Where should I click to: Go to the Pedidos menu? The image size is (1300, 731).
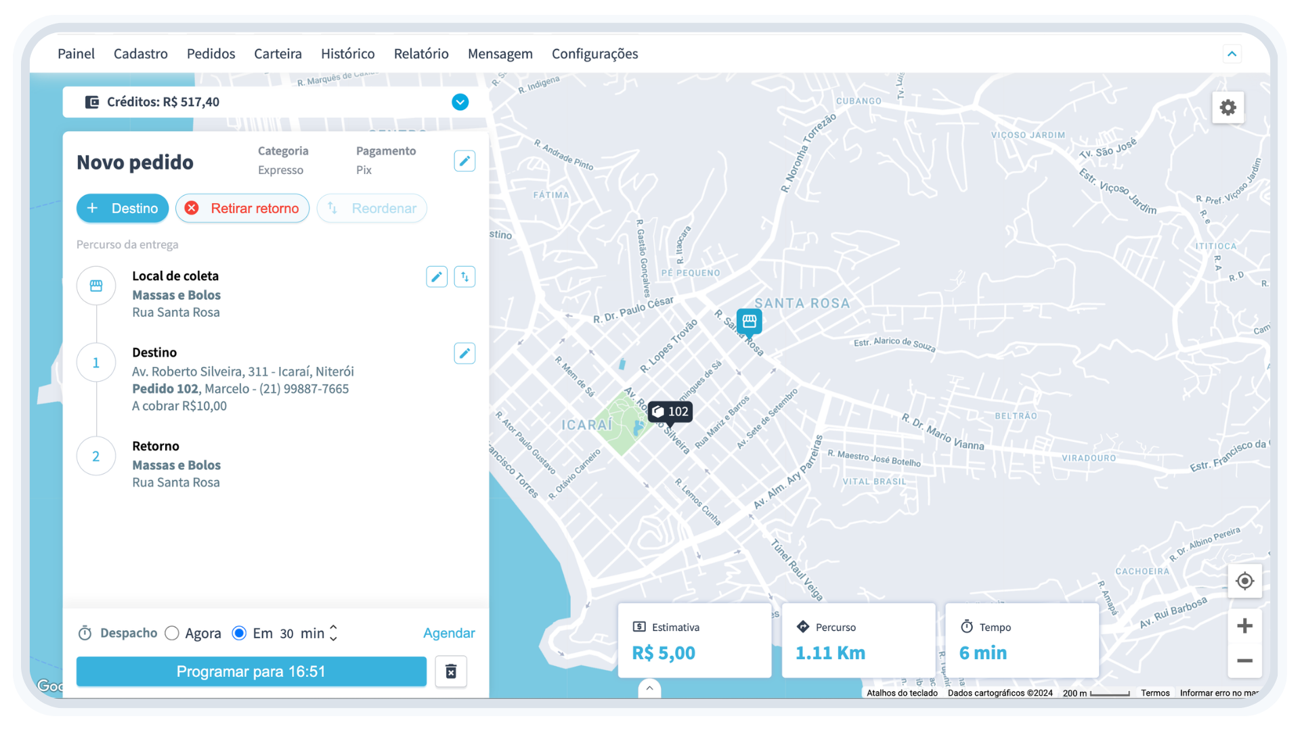pos(211,54)
